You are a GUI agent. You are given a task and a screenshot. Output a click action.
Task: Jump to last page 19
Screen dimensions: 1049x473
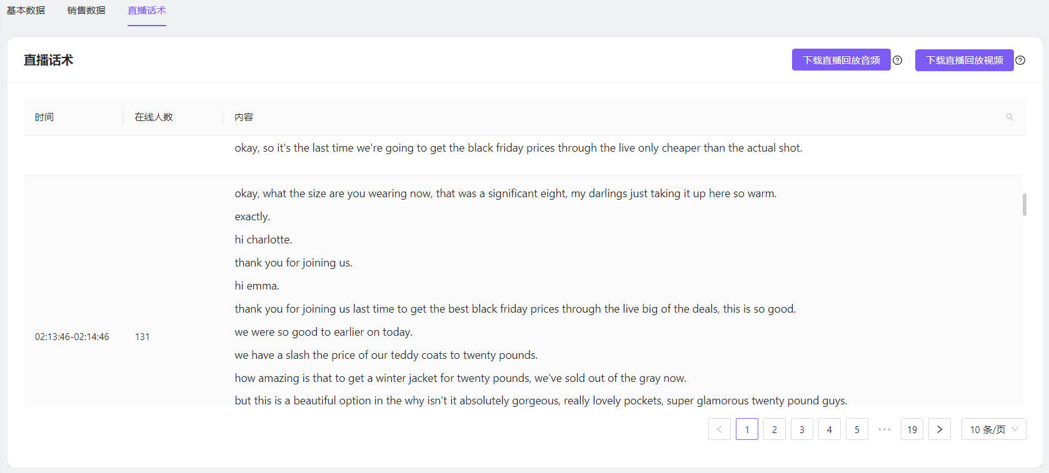click(912, 429)
